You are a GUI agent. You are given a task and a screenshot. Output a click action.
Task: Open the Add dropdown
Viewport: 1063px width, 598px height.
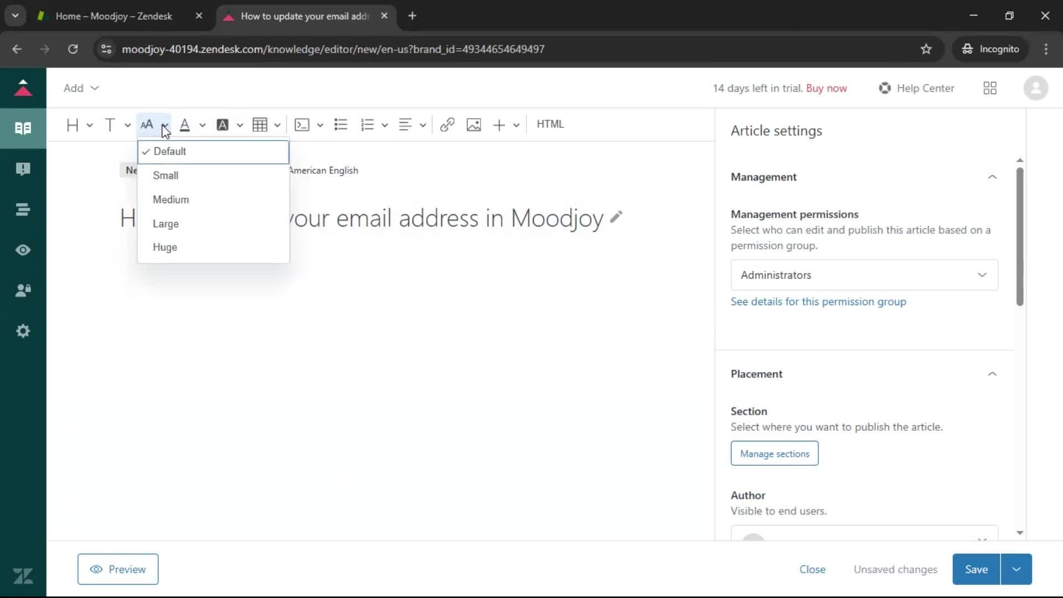(x=81, y=88)
